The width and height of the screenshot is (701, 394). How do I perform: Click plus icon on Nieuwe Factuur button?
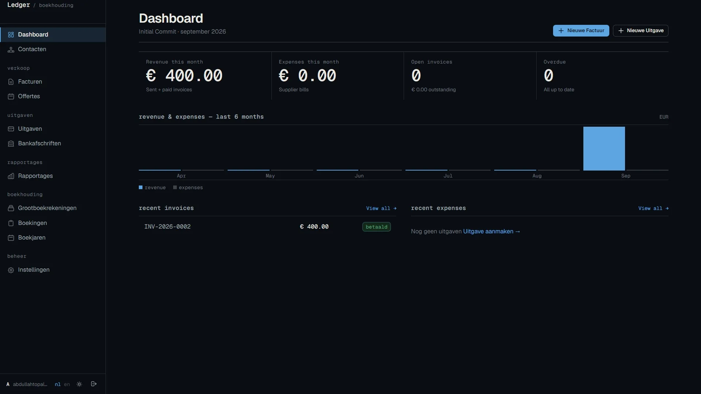[561, 31]
